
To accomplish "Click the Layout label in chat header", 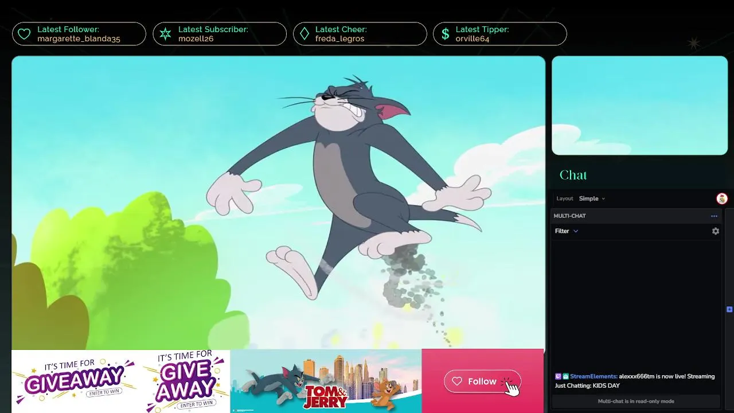I will click(x=565, y=198).
